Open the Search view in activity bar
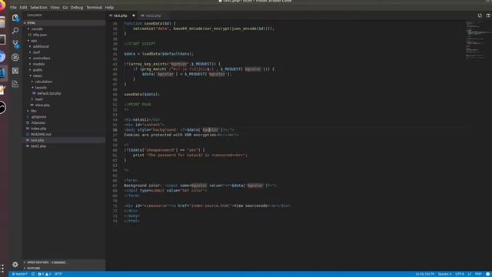This screenshot has width=492, height=277. coord(15,31)
